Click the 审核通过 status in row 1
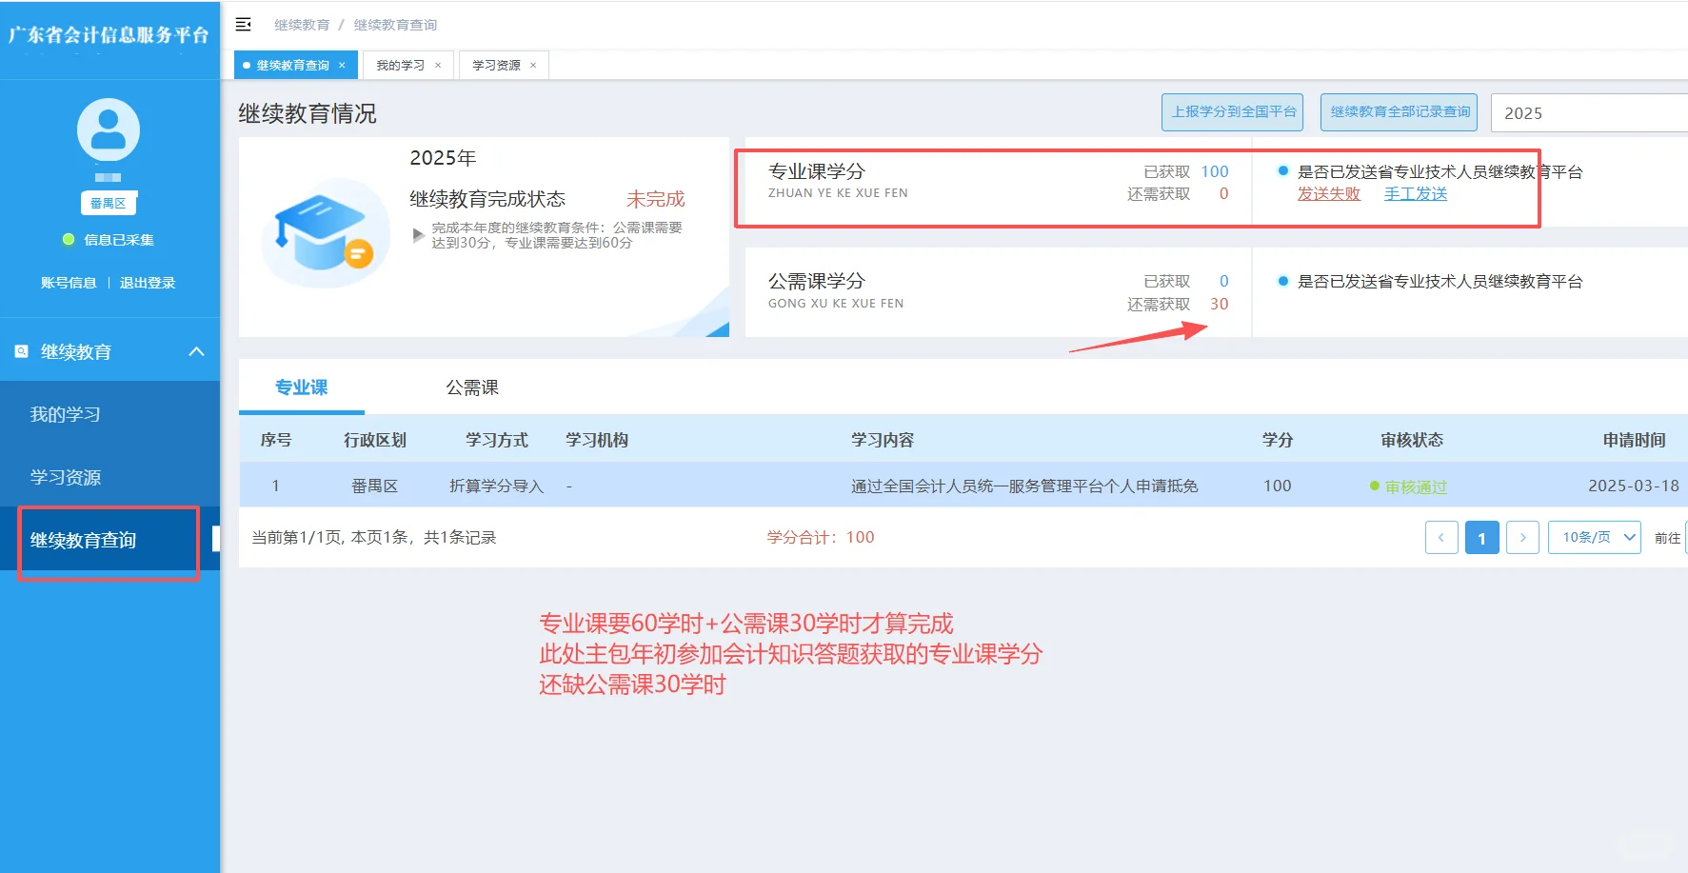The height and width of the screenshot is (873, 1688). click(x=1408, y=486)
